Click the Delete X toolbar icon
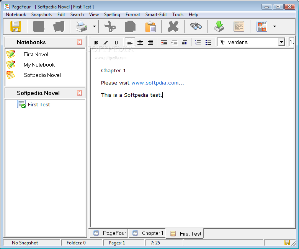 (173, 26)
